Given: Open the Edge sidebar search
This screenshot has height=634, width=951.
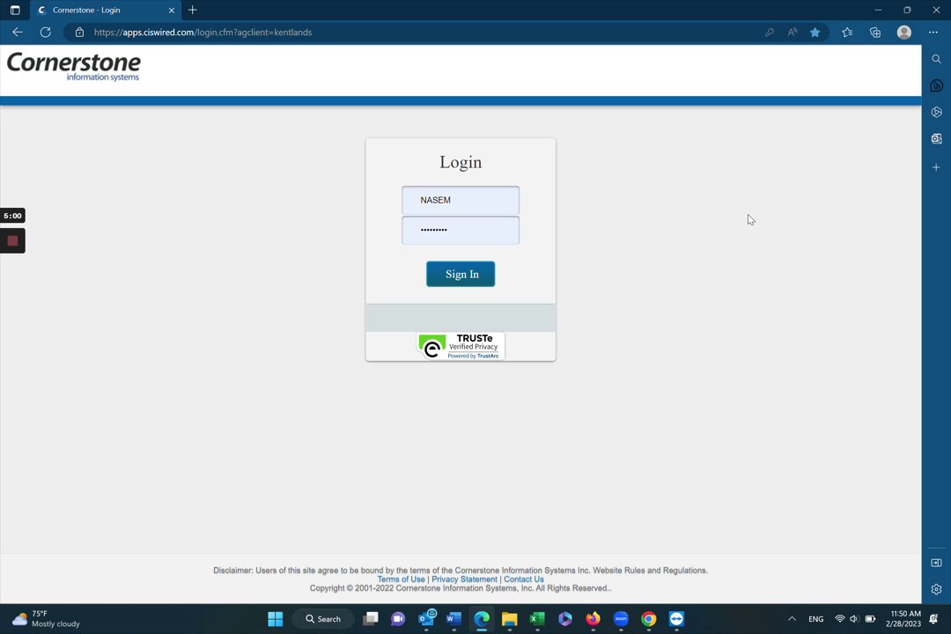Looking at the screenshot, I should tap(936, 59).
